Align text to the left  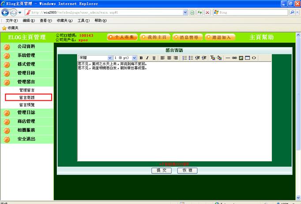click(x=162, y=58)
